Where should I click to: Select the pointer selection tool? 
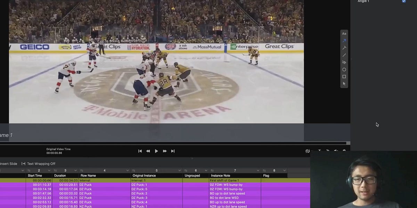pyautogui.click(x=344, y=84)
